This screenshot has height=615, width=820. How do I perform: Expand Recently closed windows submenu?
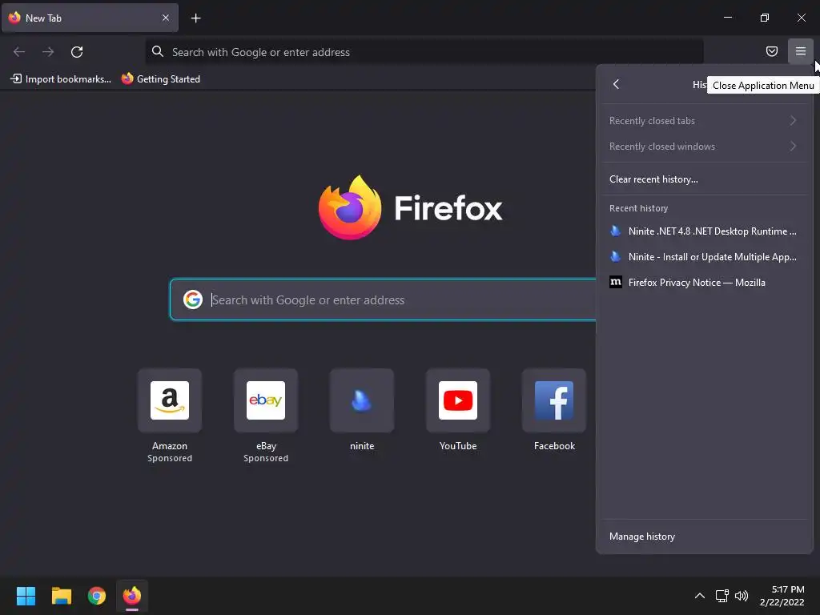coord(704,147)
